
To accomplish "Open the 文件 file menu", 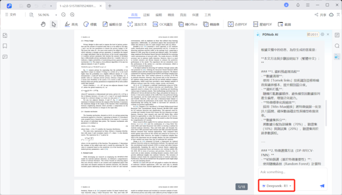I will coord(11,15).
